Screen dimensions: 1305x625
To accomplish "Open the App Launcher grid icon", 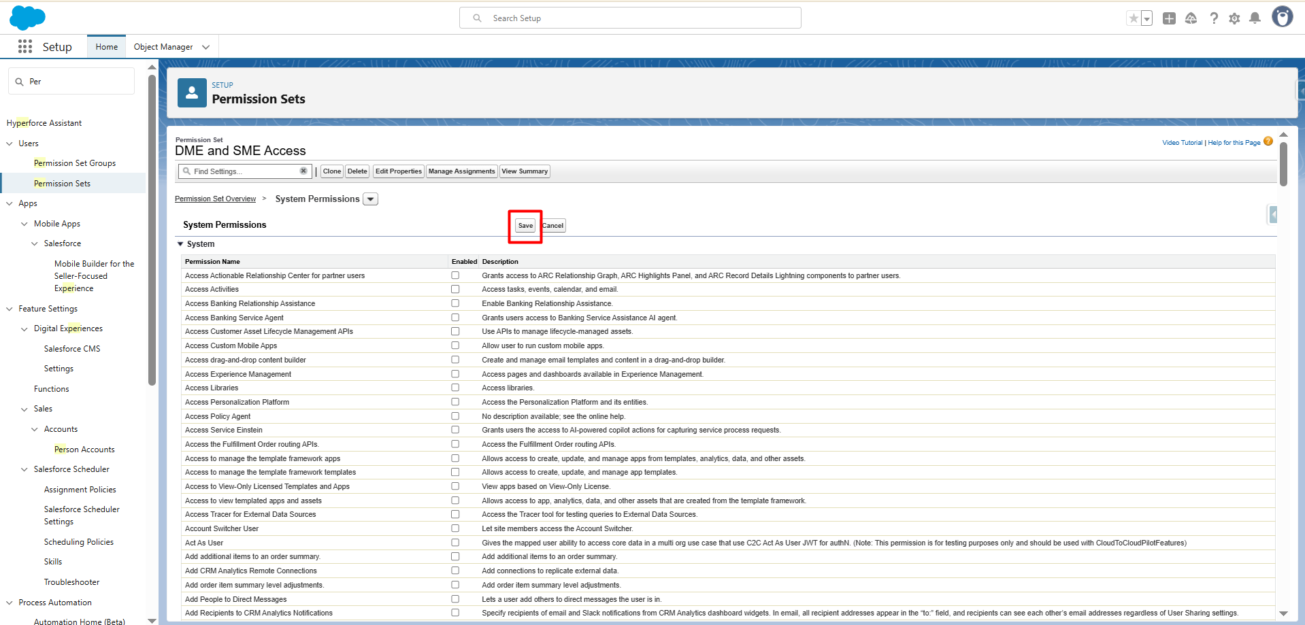I will [25, 46].
